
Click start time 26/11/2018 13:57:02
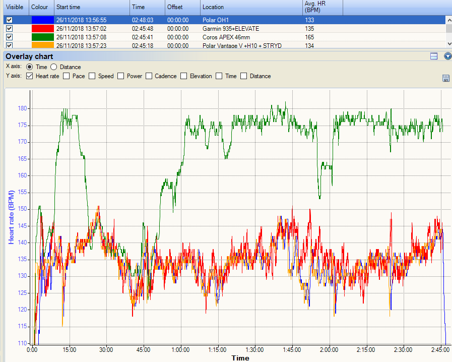click(81, 29)
